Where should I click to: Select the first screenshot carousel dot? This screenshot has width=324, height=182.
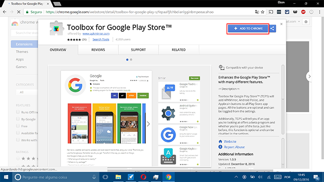(127, 60)
